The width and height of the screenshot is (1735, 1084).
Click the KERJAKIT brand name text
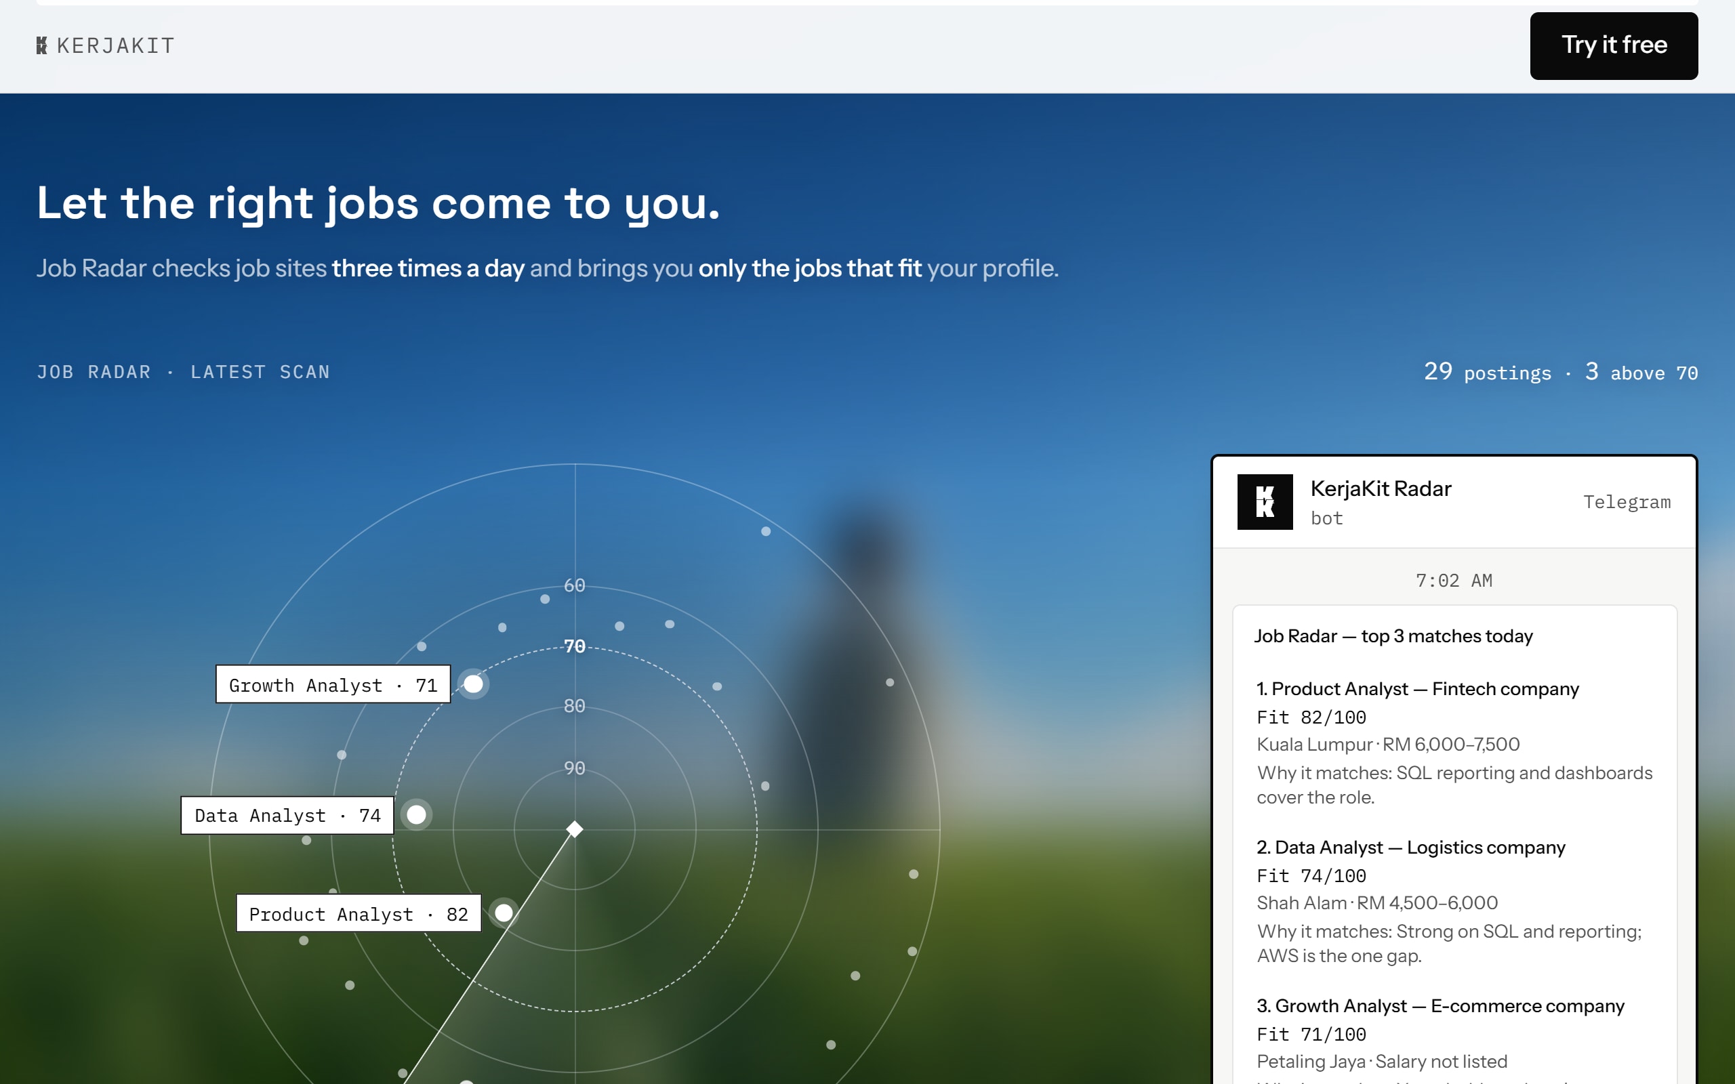[x=115, y=46]
